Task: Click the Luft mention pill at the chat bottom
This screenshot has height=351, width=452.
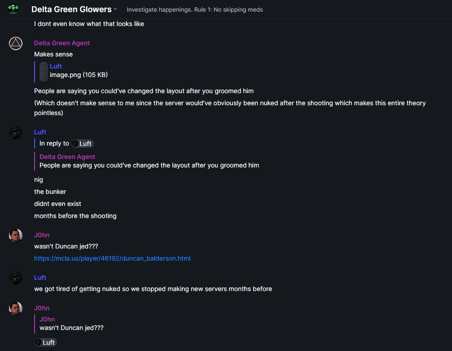Action: (45, 342)
